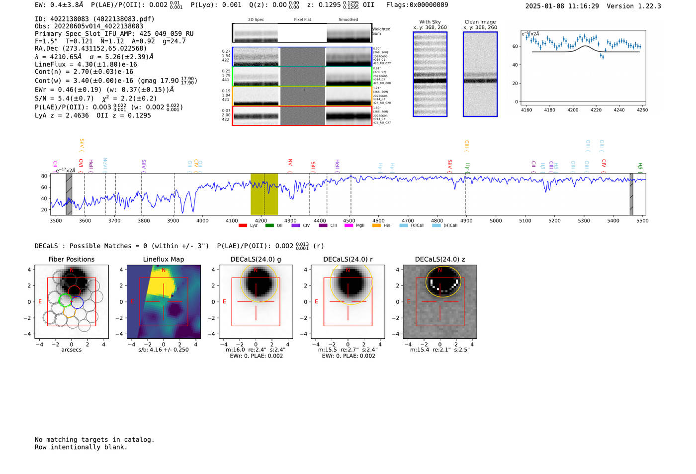This screenshot has width=696, height=474.
Task: Select the Weighted Sum 2D spectrum strip
Action: coord(302,33)
